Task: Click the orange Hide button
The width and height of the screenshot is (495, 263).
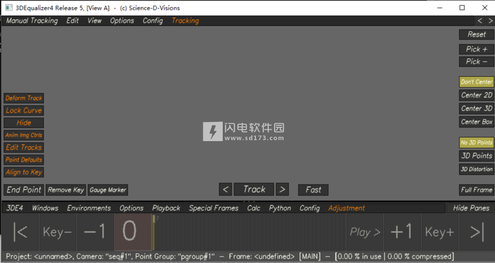Action: tap(24, 123)
